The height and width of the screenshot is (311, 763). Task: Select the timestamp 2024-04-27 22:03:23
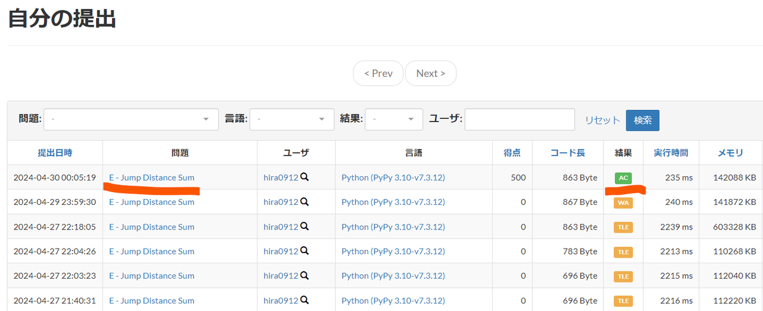pyautogui.click(x=55, y=275)
